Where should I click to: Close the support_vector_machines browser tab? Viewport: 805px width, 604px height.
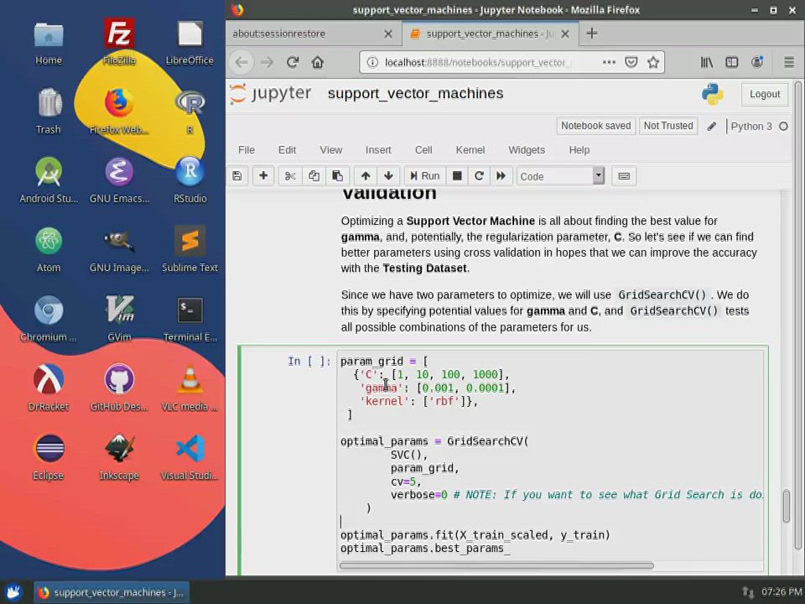click(565, 34)
